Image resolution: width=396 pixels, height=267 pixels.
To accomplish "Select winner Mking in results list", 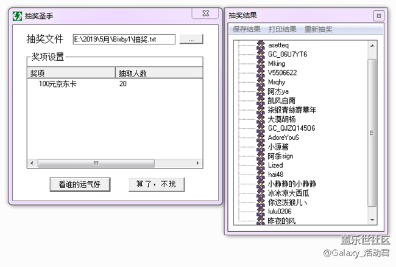I will click(x=277, y=63).
